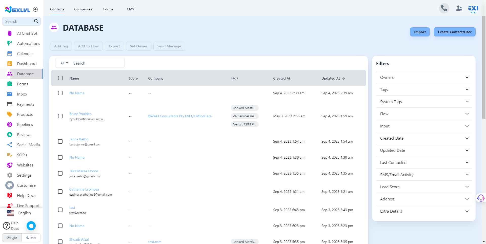Click the Social Media share icon
Screen dimensions: 486x244
click(x=10, y=145)
